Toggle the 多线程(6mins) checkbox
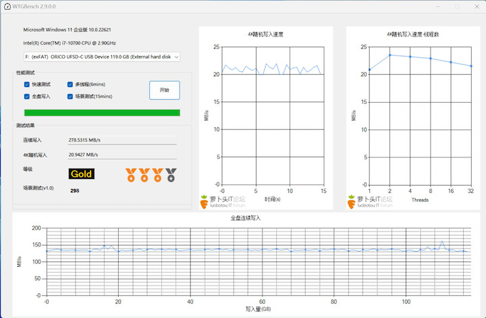 click(70, 84)
